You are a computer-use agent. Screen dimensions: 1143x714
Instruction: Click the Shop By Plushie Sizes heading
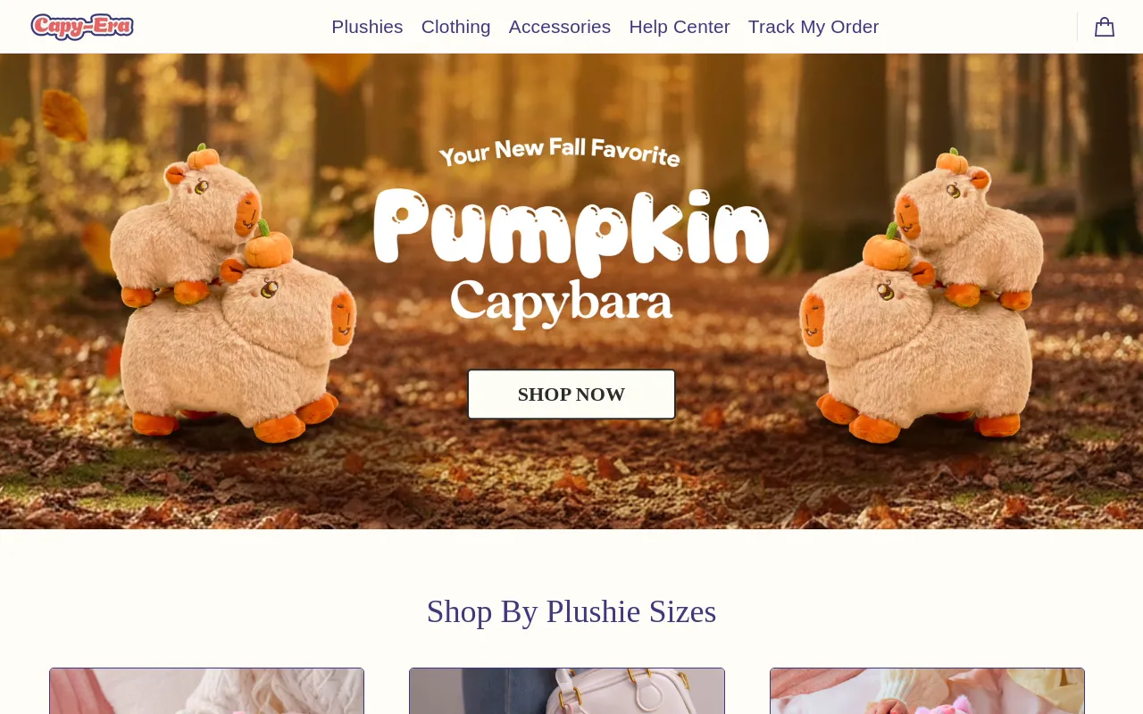tap(571, 611)
